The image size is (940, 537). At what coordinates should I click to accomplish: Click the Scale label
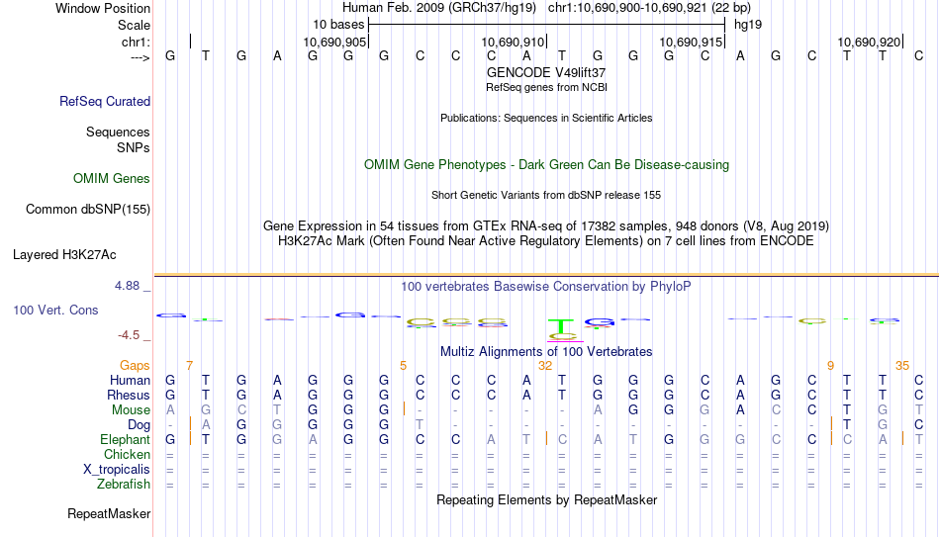134,25
